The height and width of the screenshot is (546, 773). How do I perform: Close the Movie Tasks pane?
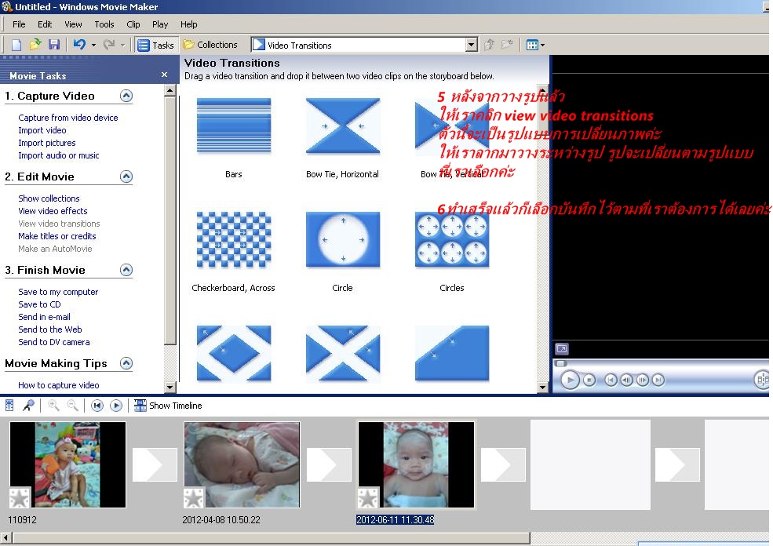[x=164, y=75]
